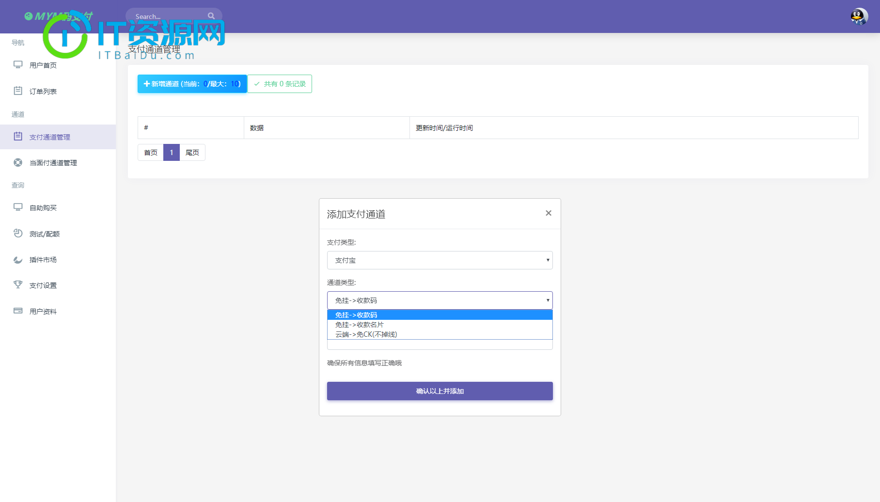Screen dimensions: 880x502
Task: Click the 用户资料 card icon
Action: click(18, 311)
